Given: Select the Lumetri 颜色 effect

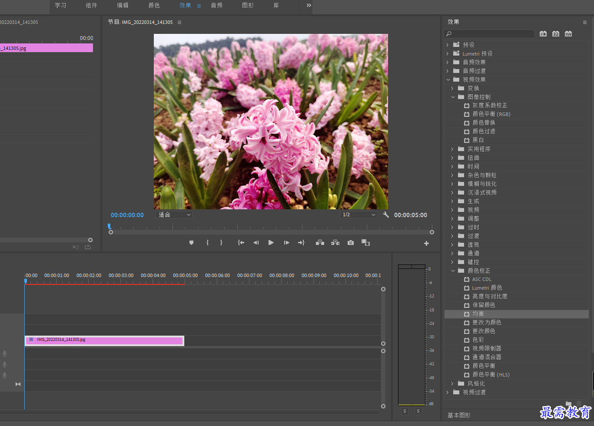Looking at the screenshot, I should coord(487,288).
